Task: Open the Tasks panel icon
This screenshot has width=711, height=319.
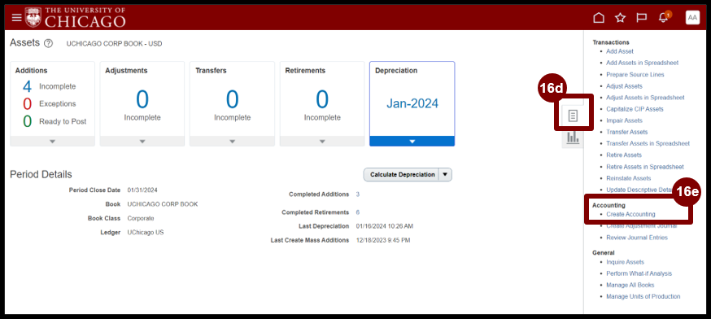Action: point(574,116)
